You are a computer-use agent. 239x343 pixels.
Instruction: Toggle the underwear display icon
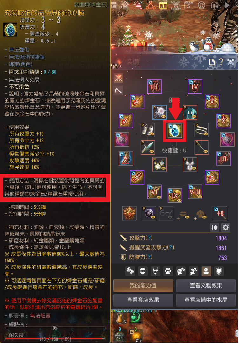click(x=155, y=271)
